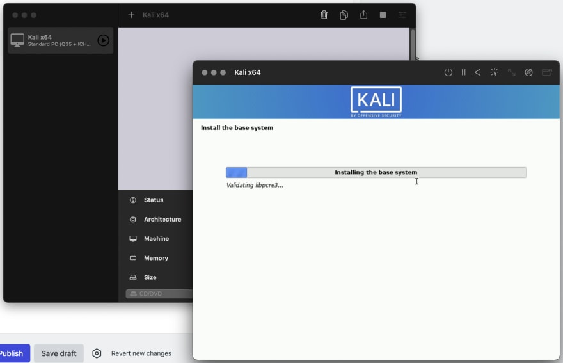The height and width of the screenshot is (363, 563).
Task: Click the Kali x64 title of VM window
Action: pyautogui.click(x=248, y=72)
